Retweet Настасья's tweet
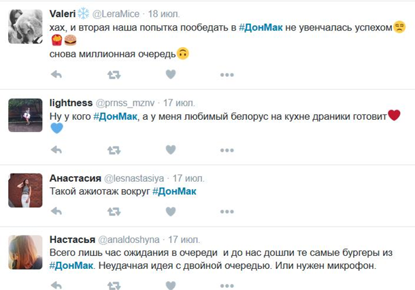 pyautogui.click(x=114, y=283)
